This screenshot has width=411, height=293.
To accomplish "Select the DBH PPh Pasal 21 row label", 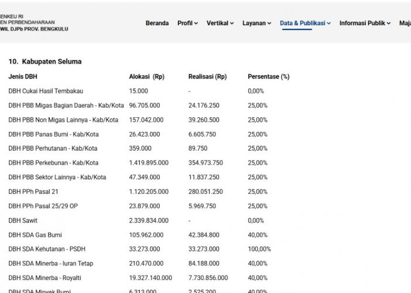I will pos(33,192).
